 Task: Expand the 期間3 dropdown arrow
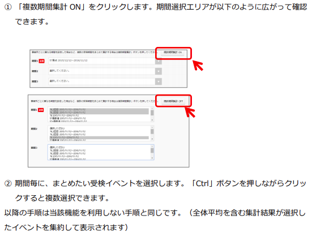pos(159,81)
